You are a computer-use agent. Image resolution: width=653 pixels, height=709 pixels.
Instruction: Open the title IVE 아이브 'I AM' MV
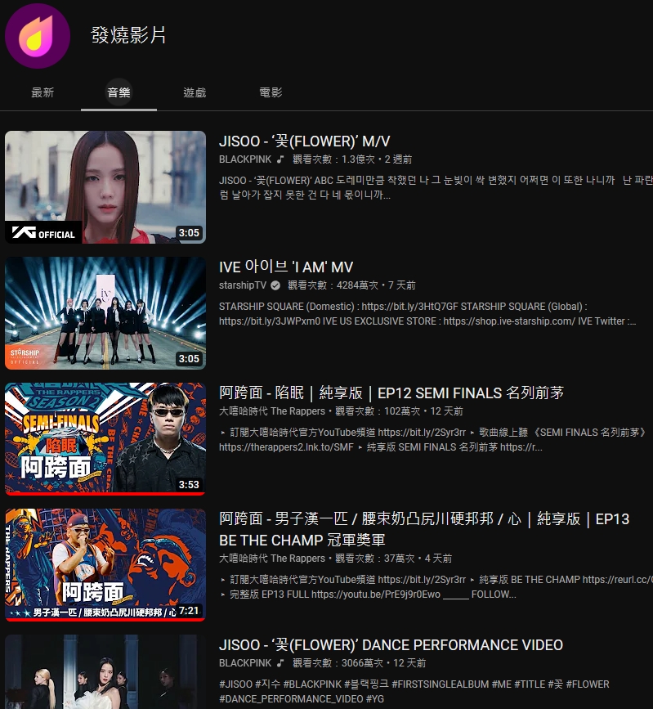click(285, 267)
